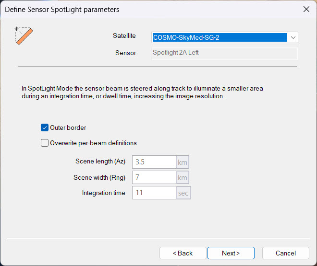The width and height of the screenshot is (317, 266).
Task: Expand the Satellite dropdown arrow
Action: pos(293,37)
